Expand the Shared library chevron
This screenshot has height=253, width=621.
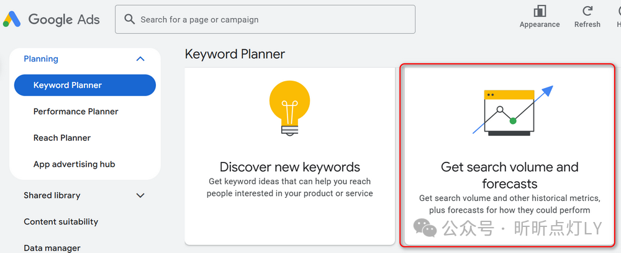(x=140, y=195)
